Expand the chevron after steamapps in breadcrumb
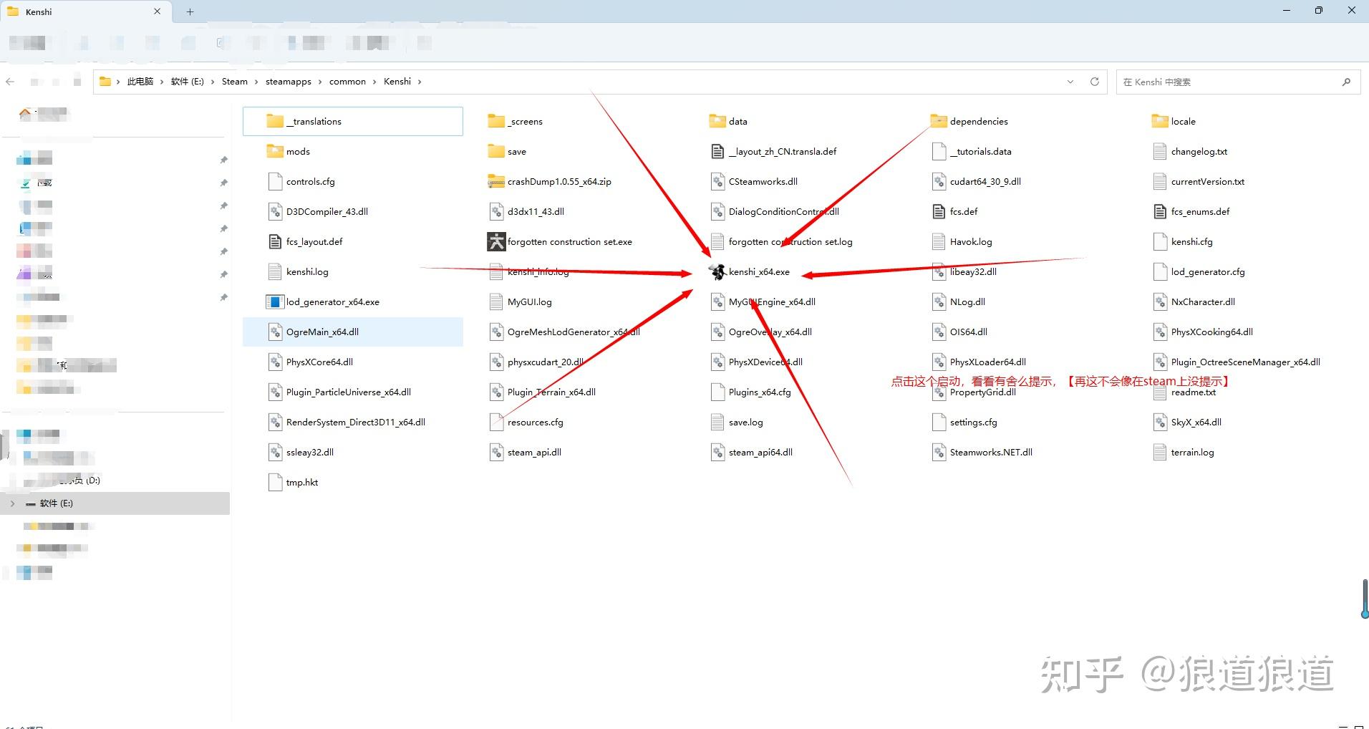Image resolution: width=1369 pixels, height=729 pixels. click(320, 82)
